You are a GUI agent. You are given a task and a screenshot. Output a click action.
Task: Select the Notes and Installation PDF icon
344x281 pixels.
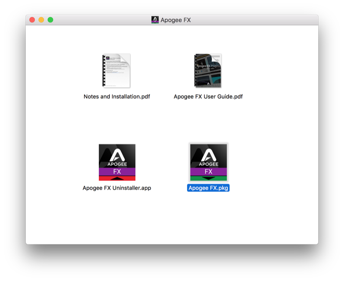[117, 71]
